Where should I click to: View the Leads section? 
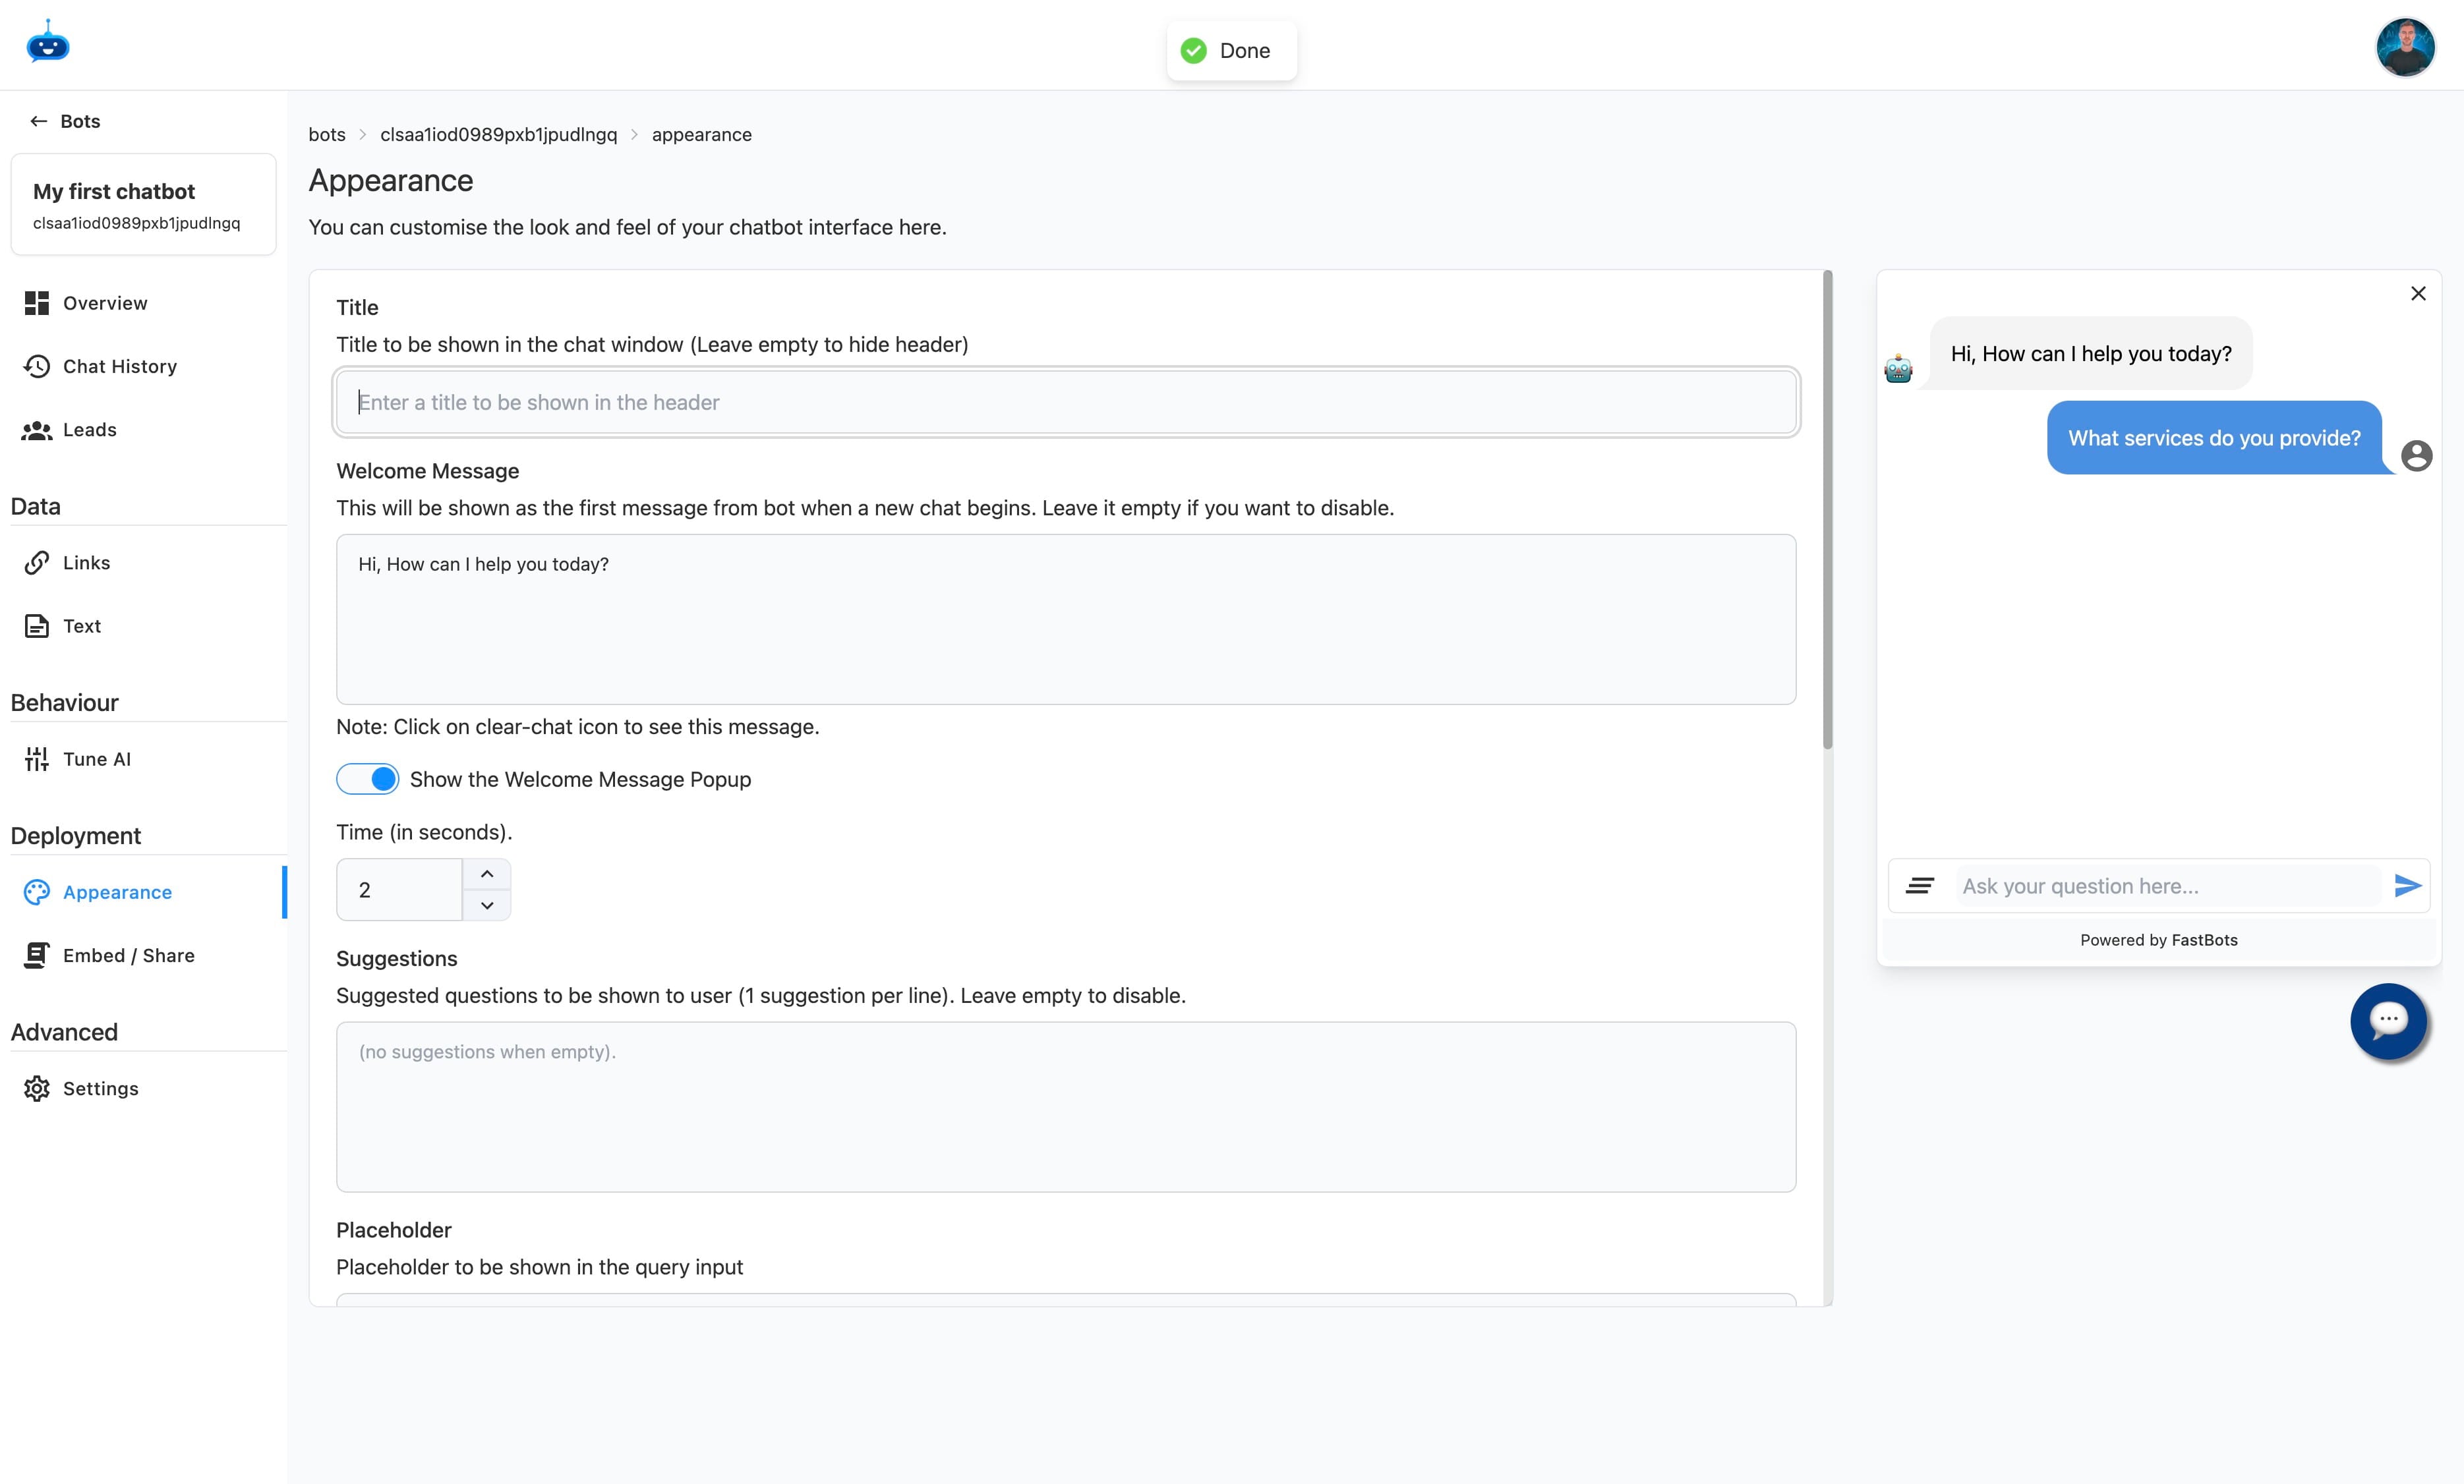point(90,429)
